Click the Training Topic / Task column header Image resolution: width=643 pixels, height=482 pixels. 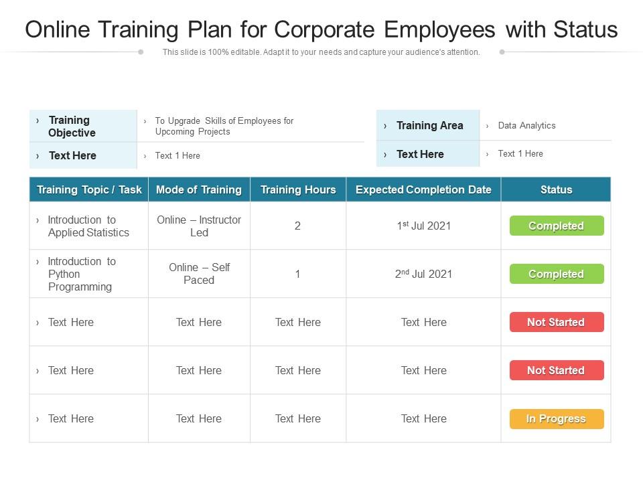pyautogui.click(x=89, y=189)
